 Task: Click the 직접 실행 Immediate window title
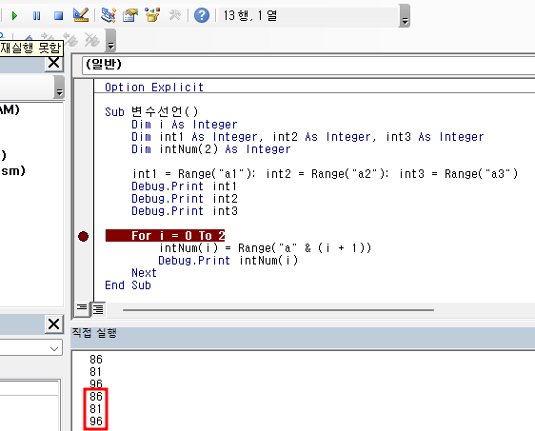click(94, 333)
